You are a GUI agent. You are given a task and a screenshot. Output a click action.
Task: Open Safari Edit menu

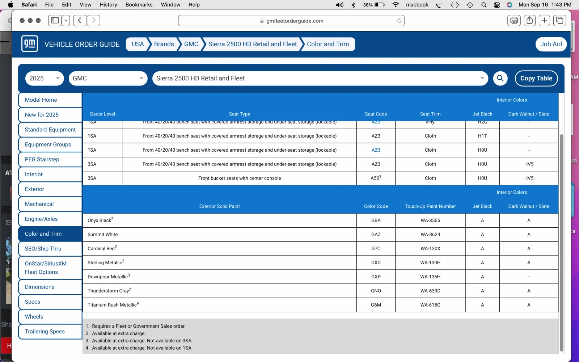point(67,5)
